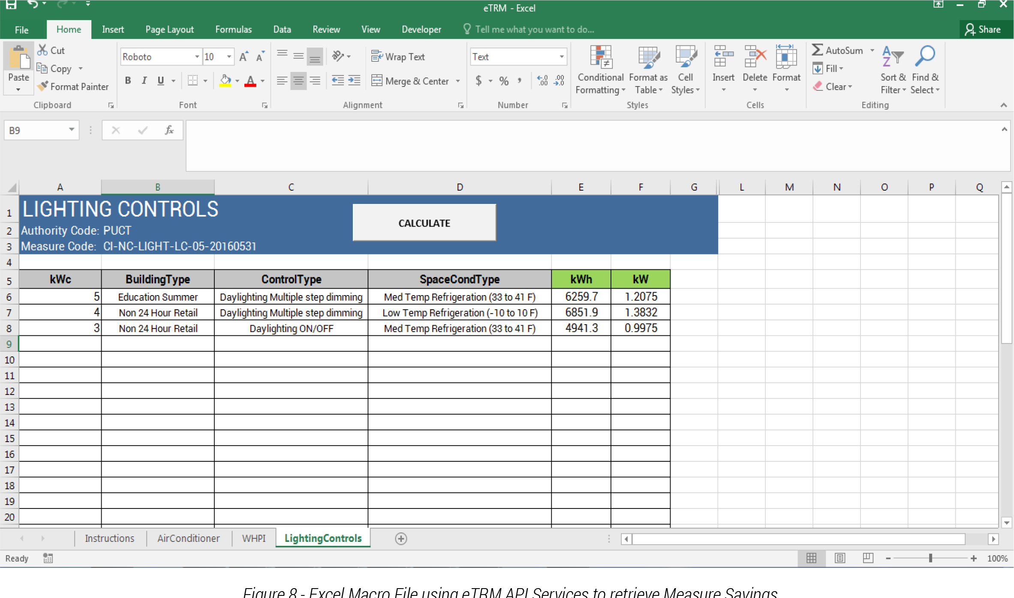Add a new sheet with plus button
The height and width of the screenshot is (598, 1014).
(x=401, y=538)
